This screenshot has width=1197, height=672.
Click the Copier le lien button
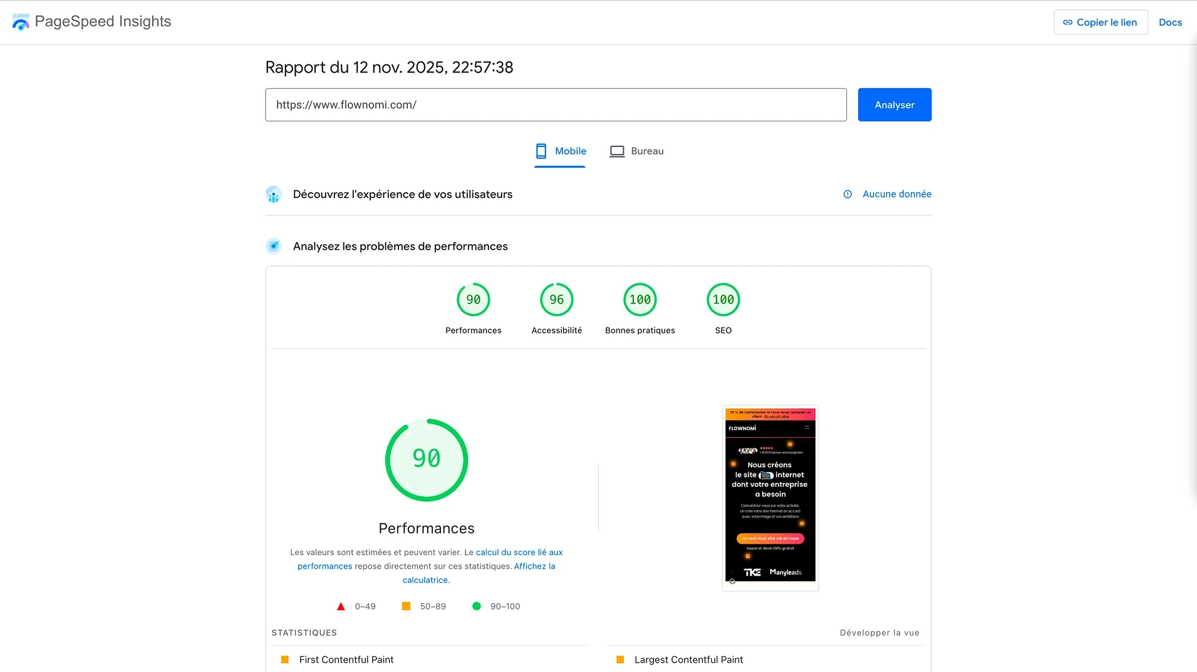1101,22
